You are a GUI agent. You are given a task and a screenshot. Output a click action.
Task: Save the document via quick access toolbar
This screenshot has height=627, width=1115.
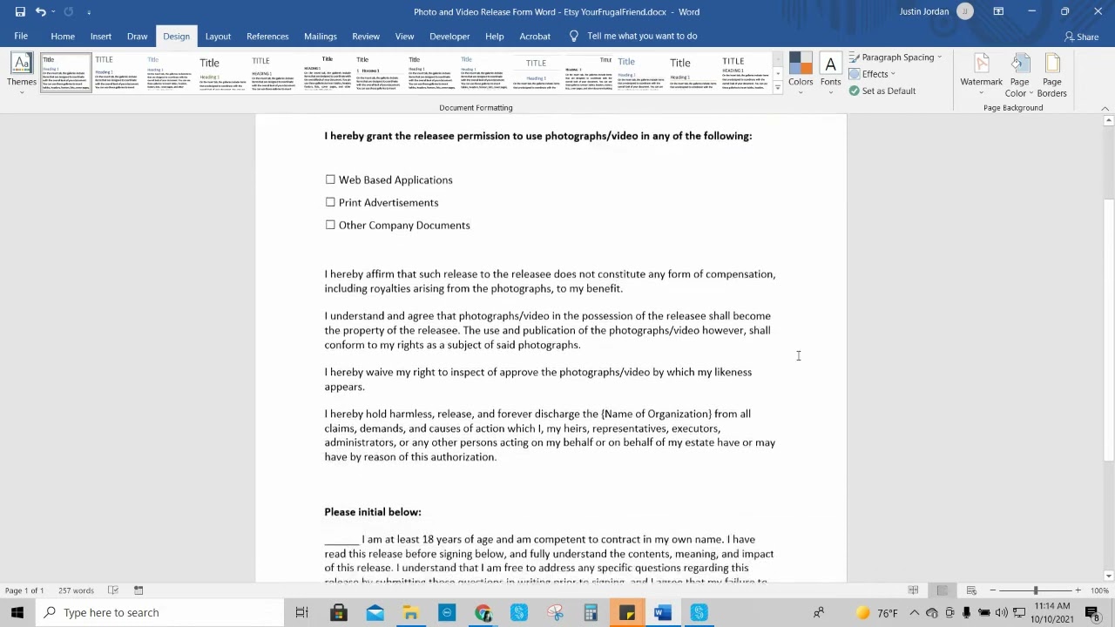[20, 11]
